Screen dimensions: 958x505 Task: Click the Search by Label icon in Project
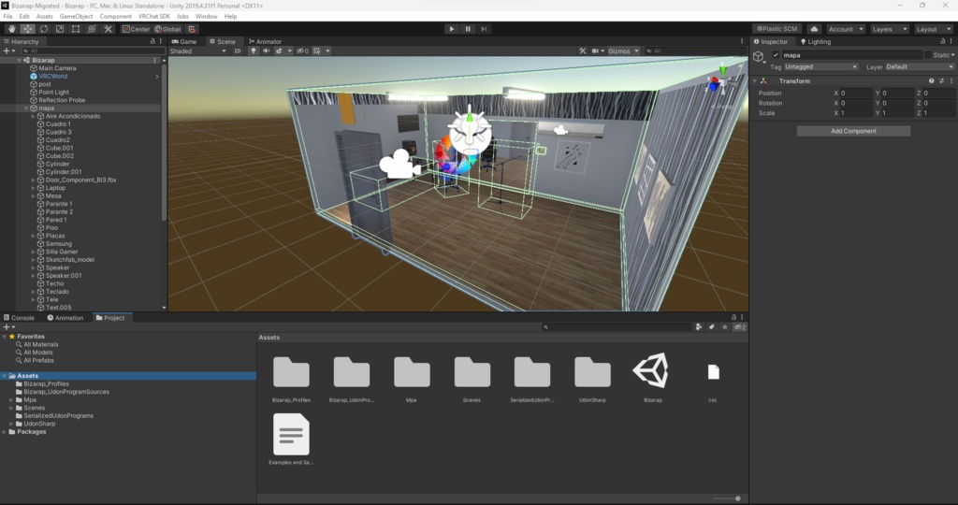click(x=712, y=327)
